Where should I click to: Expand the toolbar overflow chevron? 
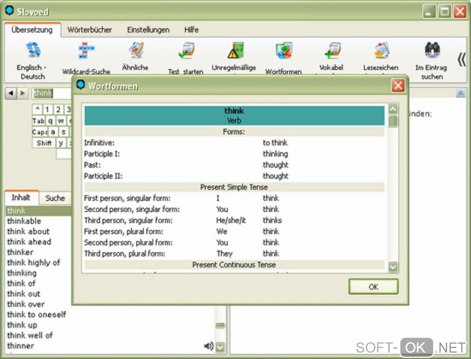click(x=461, y=60)
